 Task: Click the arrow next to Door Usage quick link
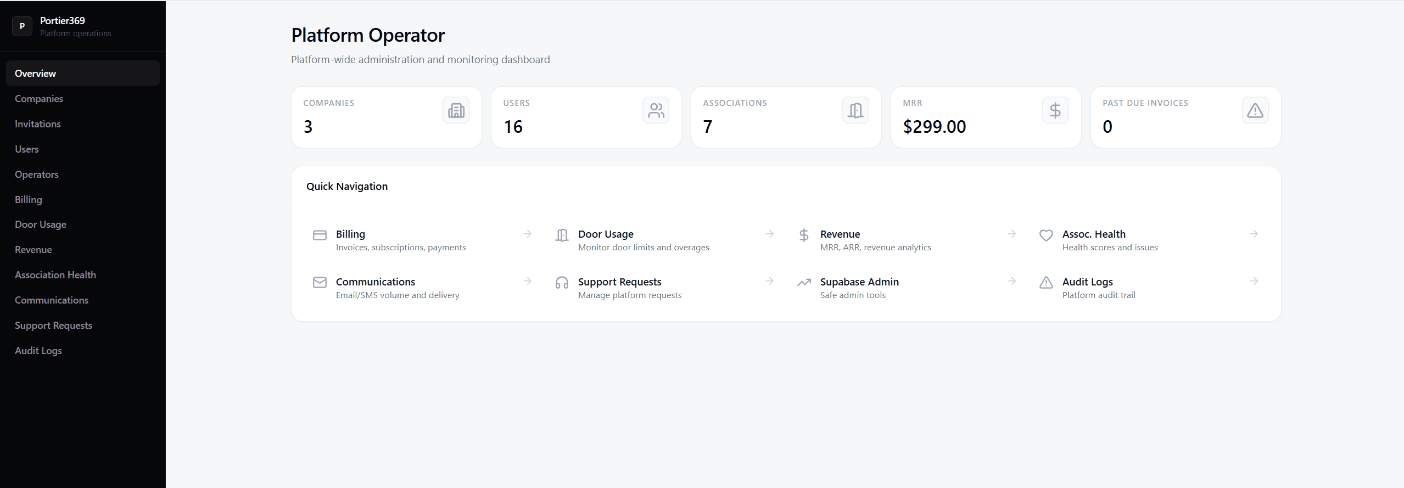tap(770, 234)
